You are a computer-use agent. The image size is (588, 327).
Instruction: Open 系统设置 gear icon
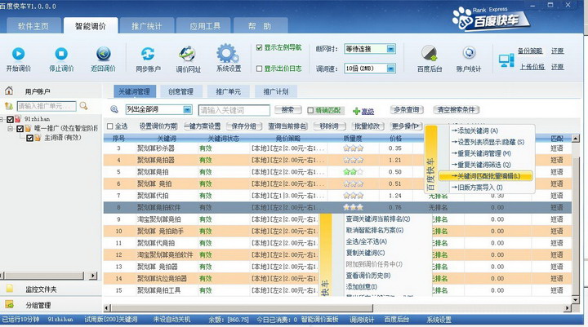tap(227, 53)
